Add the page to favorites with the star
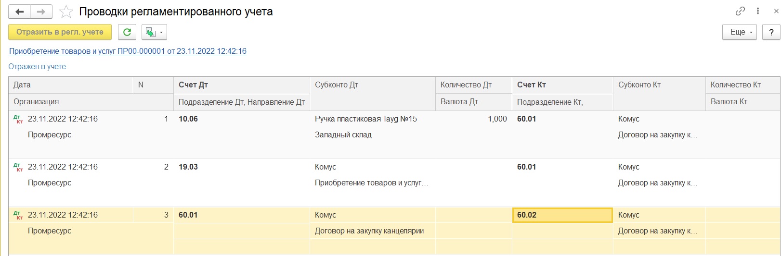Image resolution: width=781 pixels, height=256 pixels. [x=66, y=12]
